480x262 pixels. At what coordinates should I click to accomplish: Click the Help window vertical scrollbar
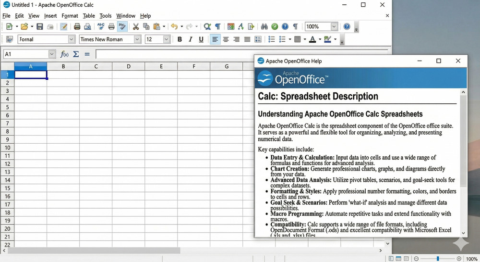point(463,140)
